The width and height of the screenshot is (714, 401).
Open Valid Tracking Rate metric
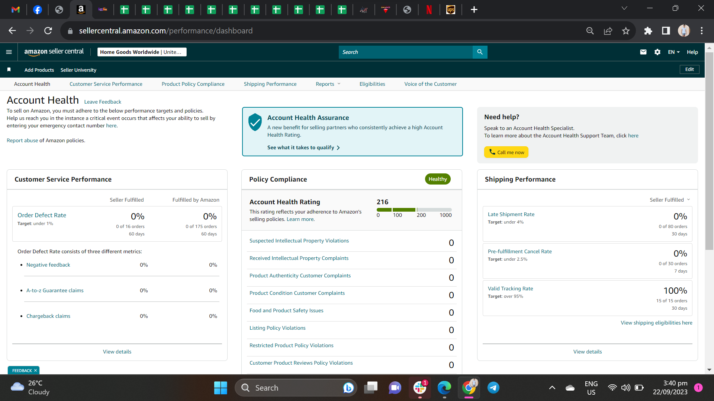click(x=510, y=288)
